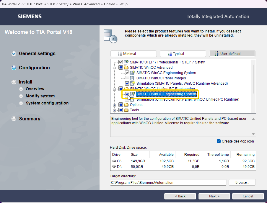Open the System configuration sub-step
267x203 pixels.
pos(47,103)
